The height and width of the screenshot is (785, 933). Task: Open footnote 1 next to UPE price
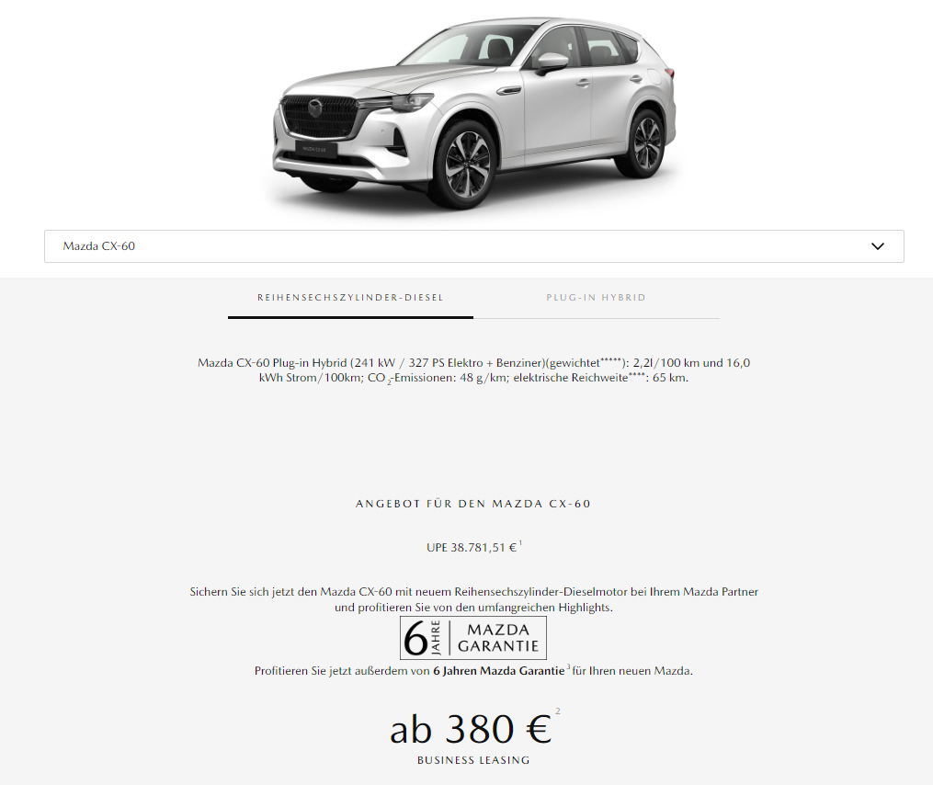pos(520,542)
